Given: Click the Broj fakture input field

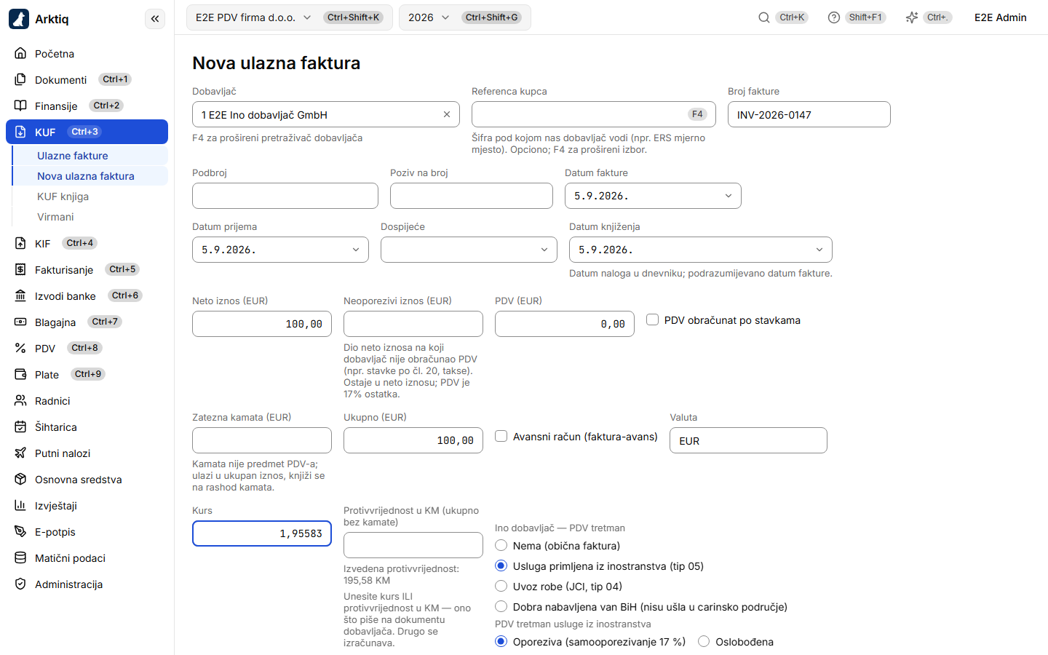Looking at the screenshot, I should pyautogui.click(x=809, y=114).
